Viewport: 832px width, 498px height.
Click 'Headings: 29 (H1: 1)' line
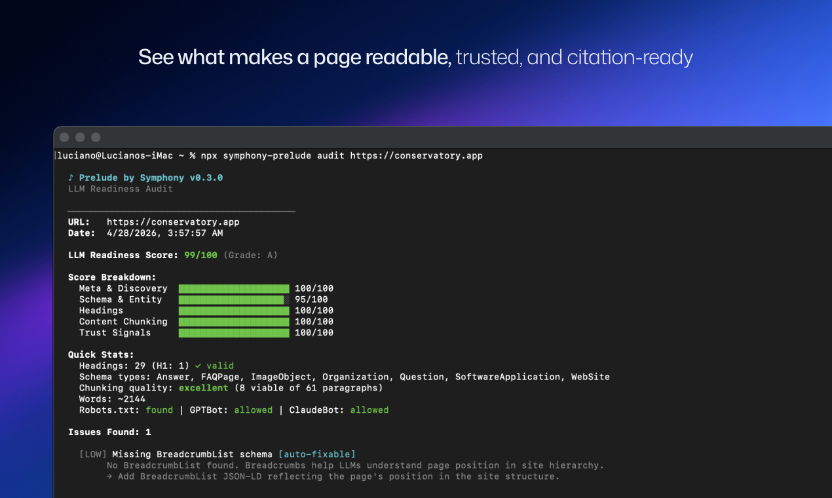134,366
